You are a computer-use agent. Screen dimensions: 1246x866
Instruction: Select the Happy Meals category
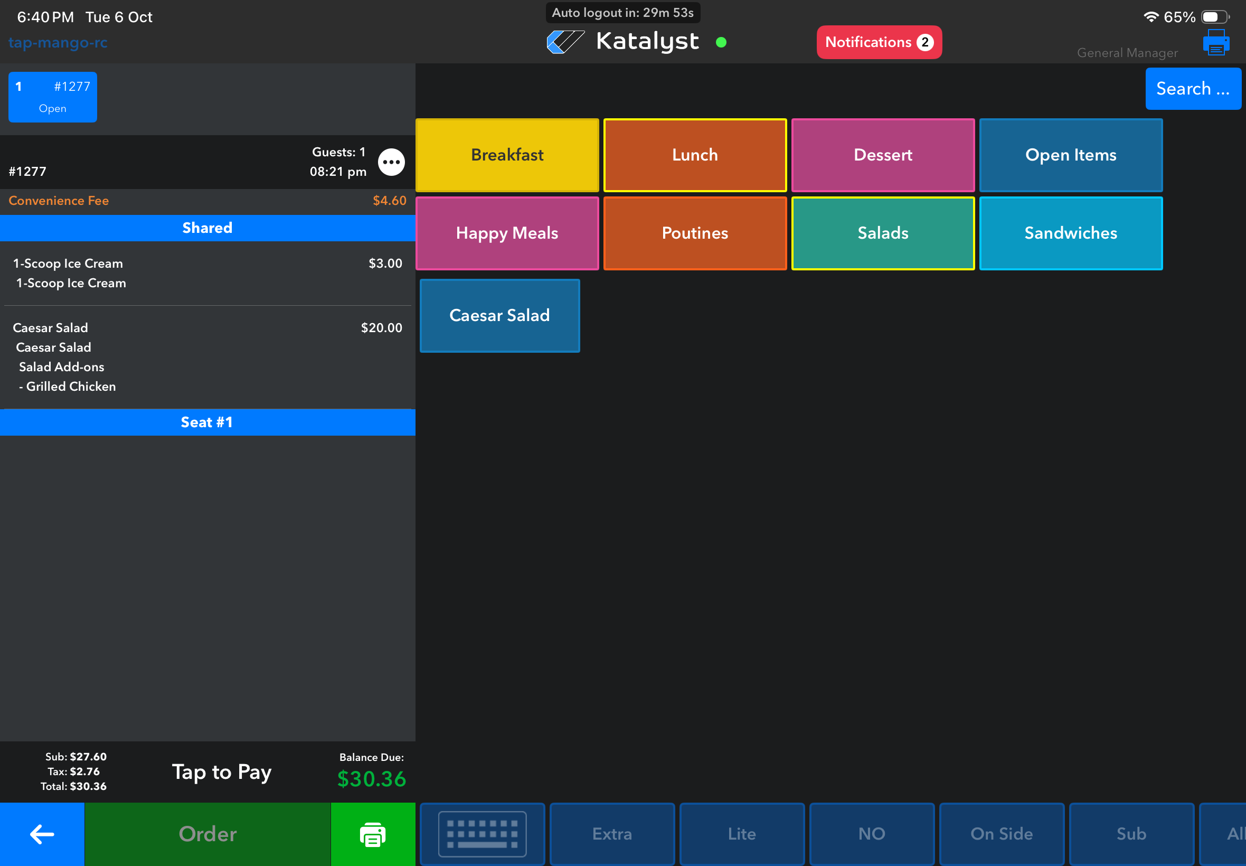pyautogui.click(x=507, y=233)
